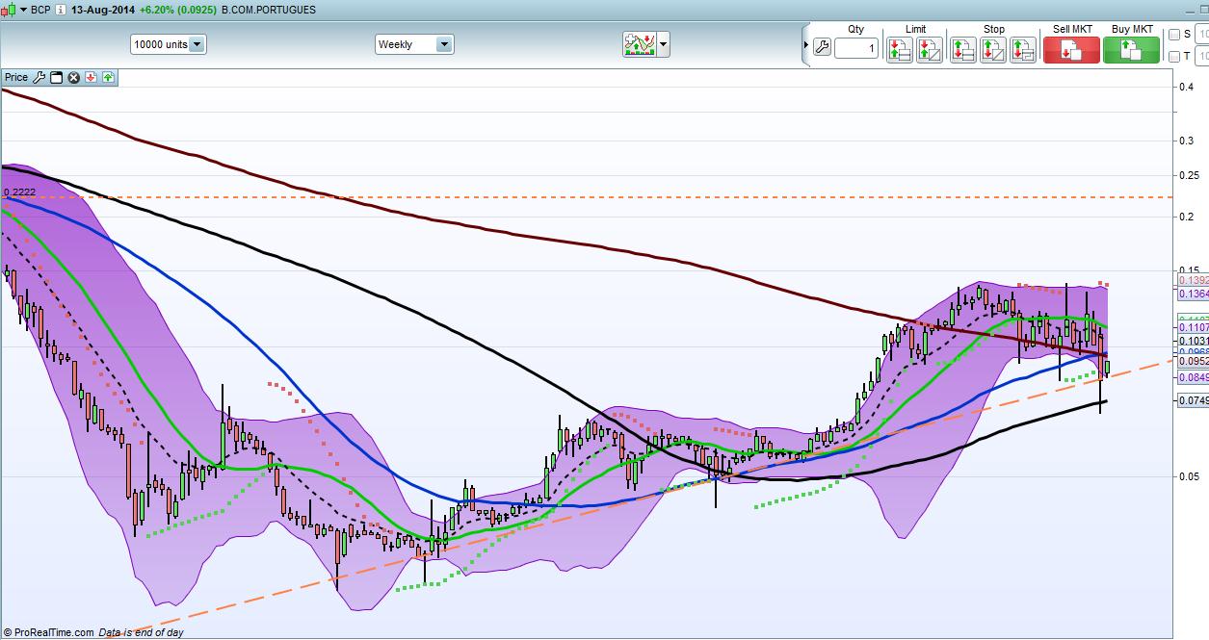Viewport: 1209px width, 640px height.
Task: Open Price panel wrench settings
Action: (x=39, y=77)
